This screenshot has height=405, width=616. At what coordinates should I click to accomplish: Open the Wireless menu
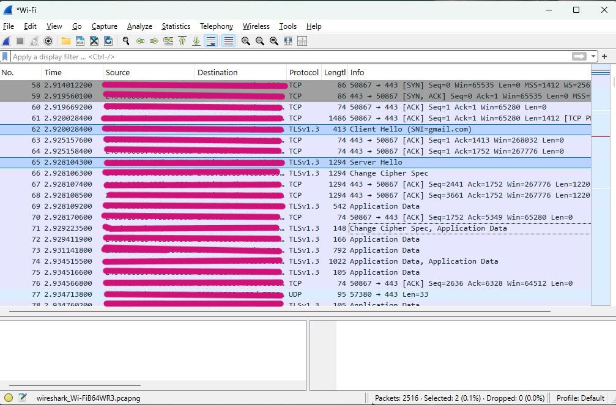(x=256, y=26)
